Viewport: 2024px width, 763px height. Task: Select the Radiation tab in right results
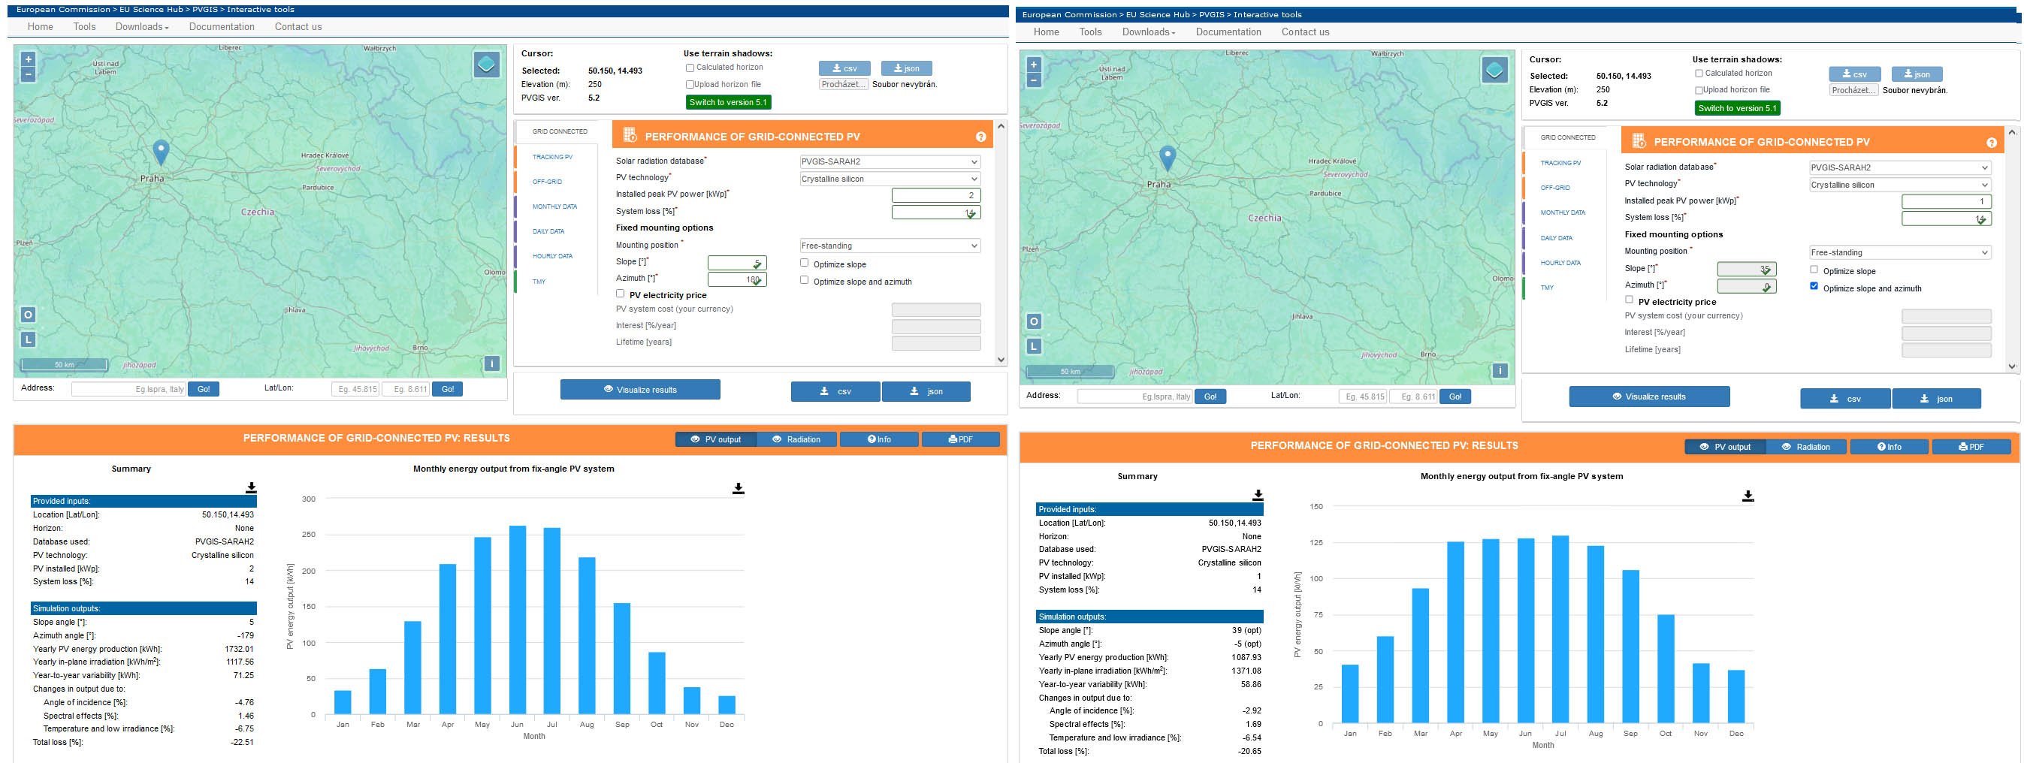(x=1806, y=447)
